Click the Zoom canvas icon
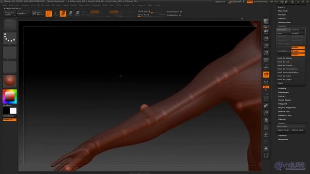This screenshot has width=310, height=174. coord(266,39)
